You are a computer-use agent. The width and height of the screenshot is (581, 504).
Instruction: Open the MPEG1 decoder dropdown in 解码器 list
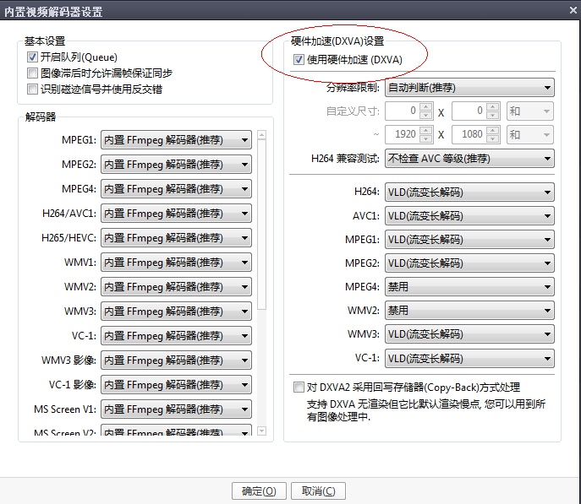pos(177,140)
